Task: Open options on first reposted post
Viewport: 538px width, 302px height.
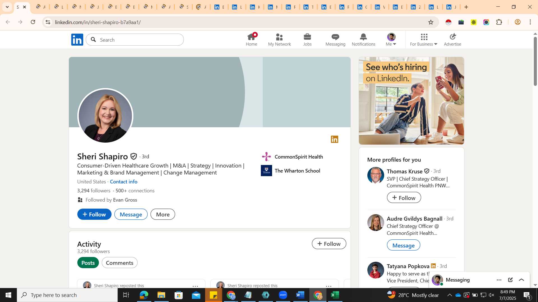Action: 195,286
